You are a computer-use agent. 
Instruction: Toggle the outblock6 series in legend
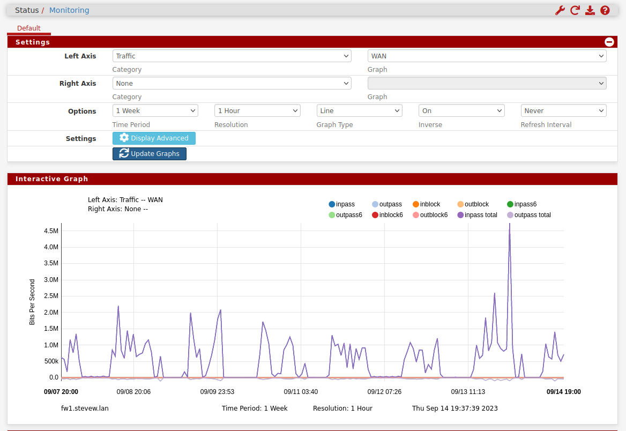click(x=430, y=215)
